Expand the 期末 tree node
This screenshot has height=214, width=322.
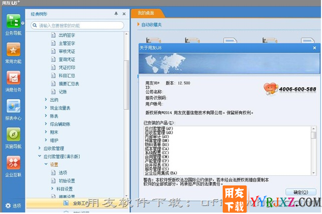tap(46, 132)
